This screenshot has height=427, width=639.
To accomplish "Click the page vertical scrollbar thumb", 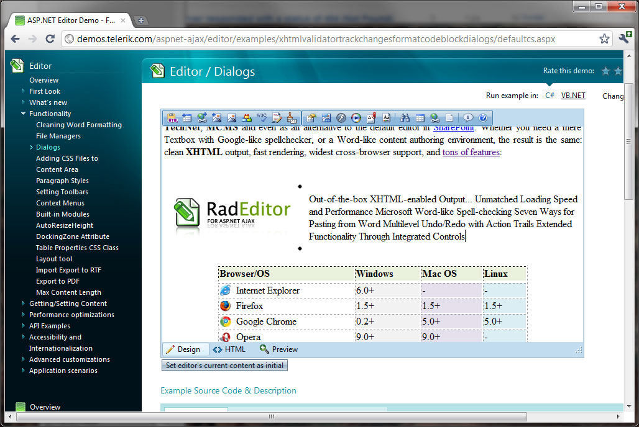I will click(628, 142).
